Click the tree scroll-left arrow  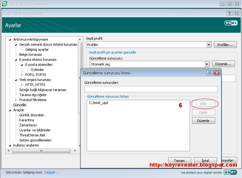9,151
